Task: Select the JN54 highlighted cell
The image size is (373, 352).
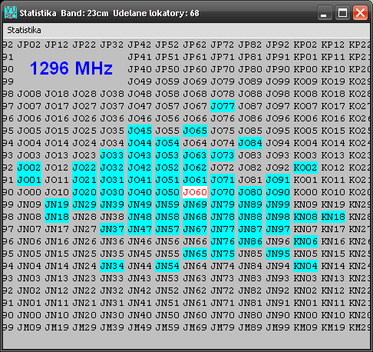Action: pos(167,266)
